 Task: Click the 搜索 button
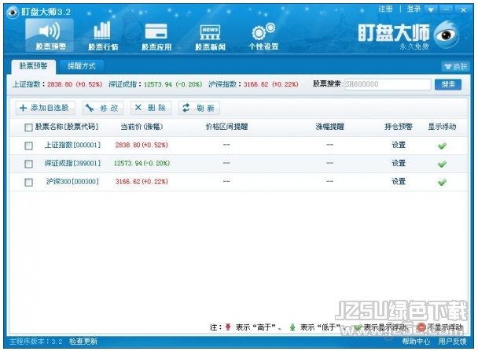coord(448,84)
